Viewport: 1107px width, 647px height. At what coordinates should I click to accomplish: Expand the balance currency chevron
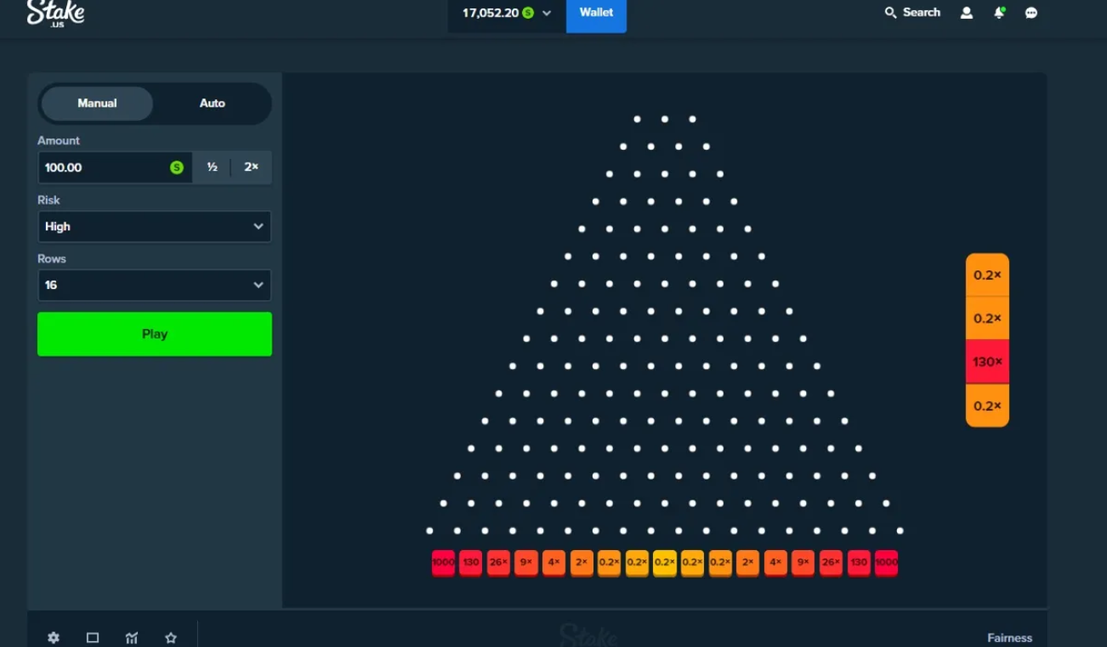[x=547, y=13]
